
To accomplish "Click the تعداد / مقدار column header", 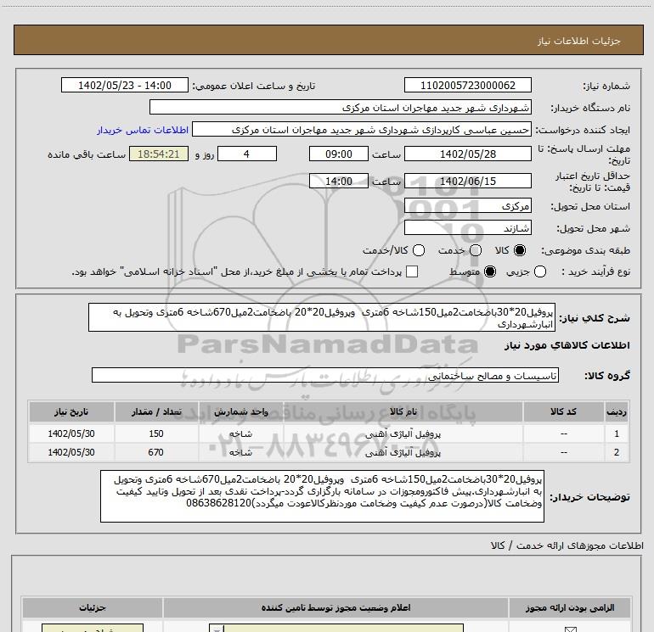I will pyautogui.click(x=156, y=411).
